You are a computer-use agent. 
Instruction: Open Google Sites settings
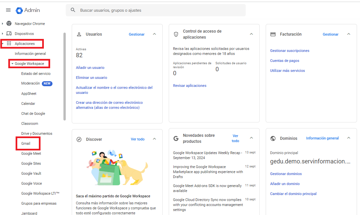[31, 163]
